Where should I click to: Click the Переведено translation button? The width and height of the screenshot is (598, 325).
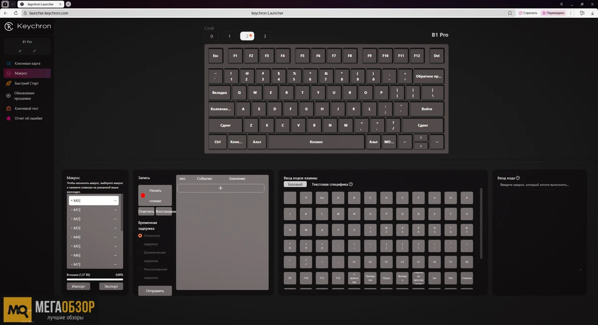pos(554,13)
